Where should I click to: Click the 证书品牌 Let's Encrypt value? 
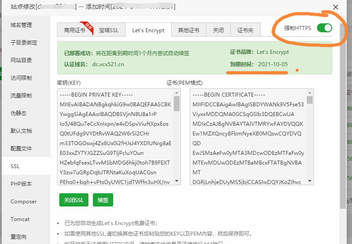(273, 52)
